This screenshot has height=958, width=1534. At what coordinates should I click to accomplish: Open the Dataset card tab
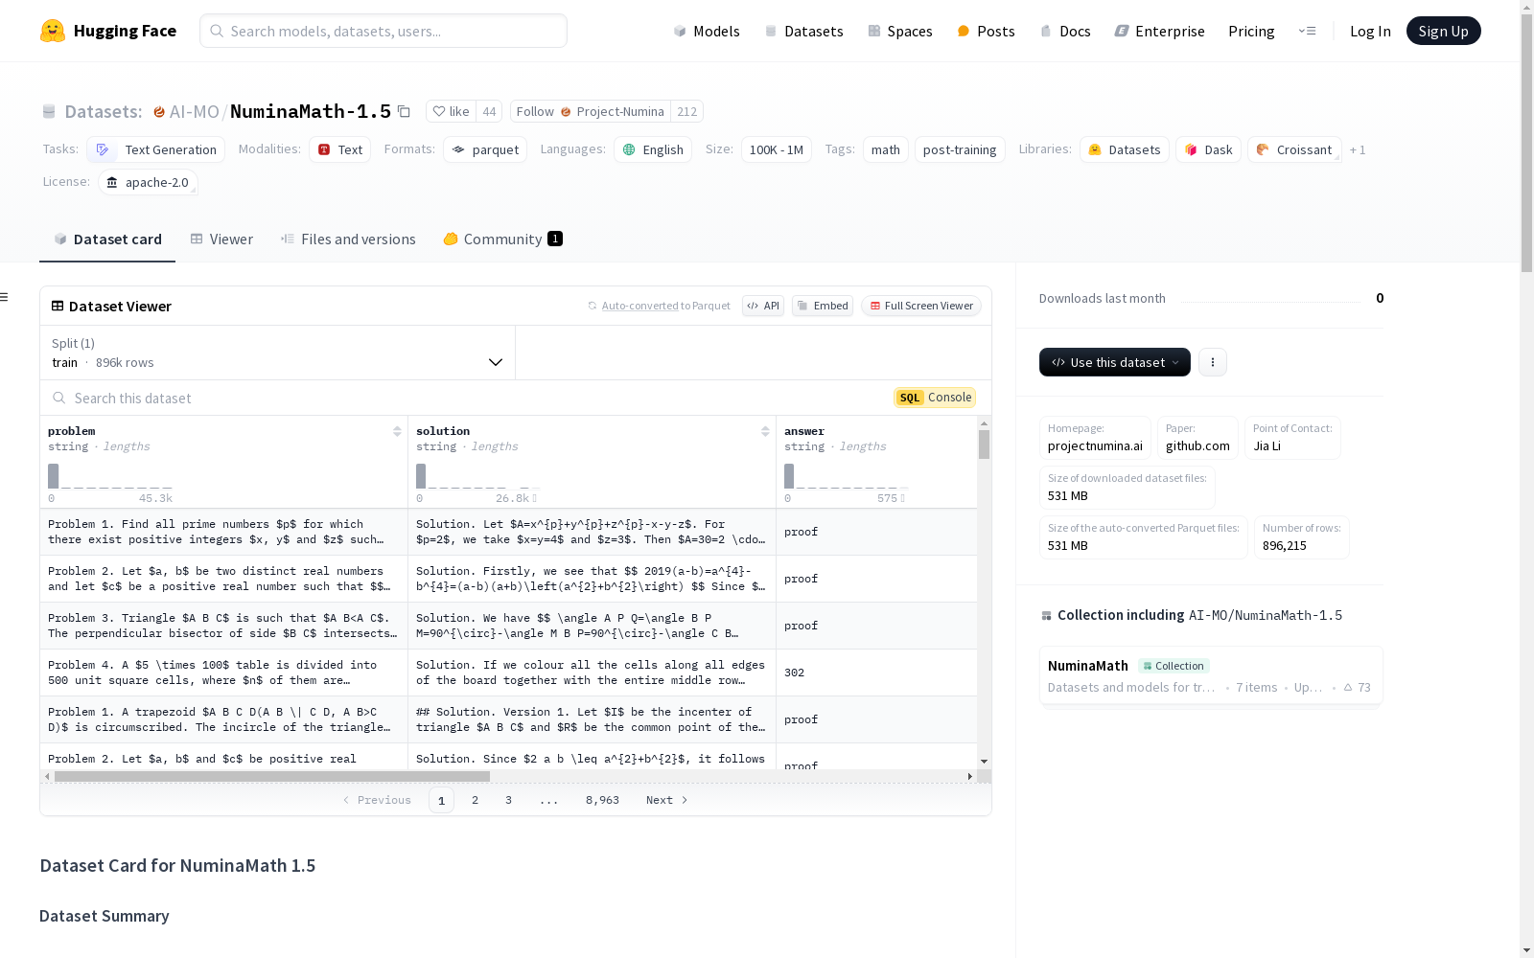tap(107, 239)
